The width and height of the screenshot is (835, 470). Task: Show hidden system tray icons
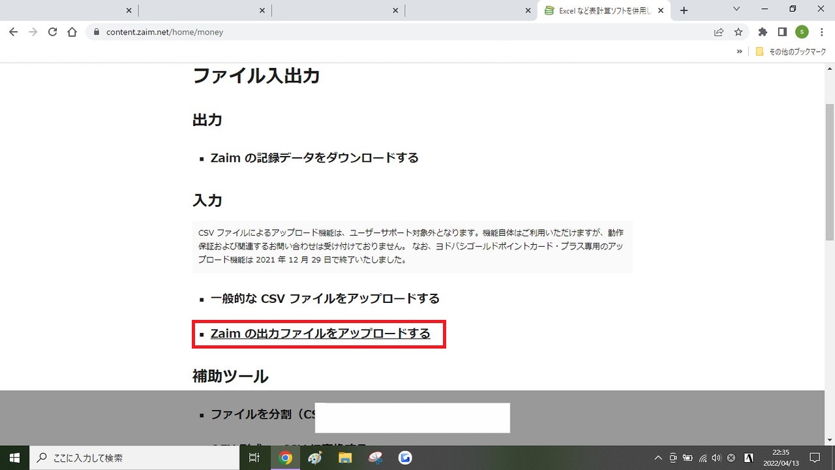click(658, 458)
